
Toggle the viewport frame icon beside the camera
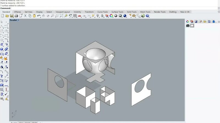tap(192, 26)
